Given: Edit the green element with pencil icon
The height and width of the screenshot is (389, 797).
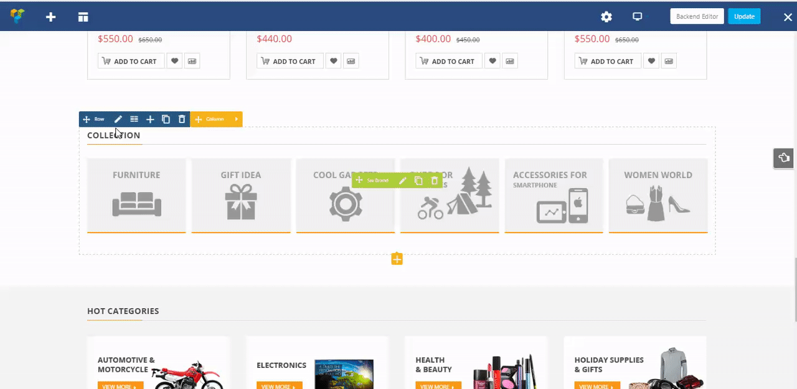Looking at the screenshot, I should pos(402,181).
